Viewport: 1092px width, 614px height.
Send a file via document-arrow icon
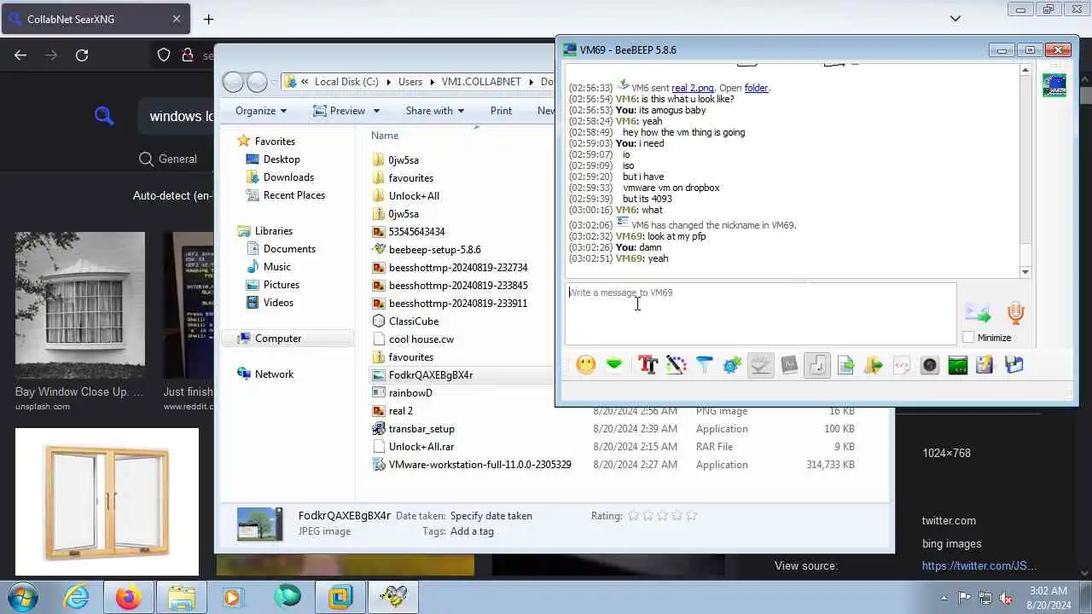(x=845, y=365)
